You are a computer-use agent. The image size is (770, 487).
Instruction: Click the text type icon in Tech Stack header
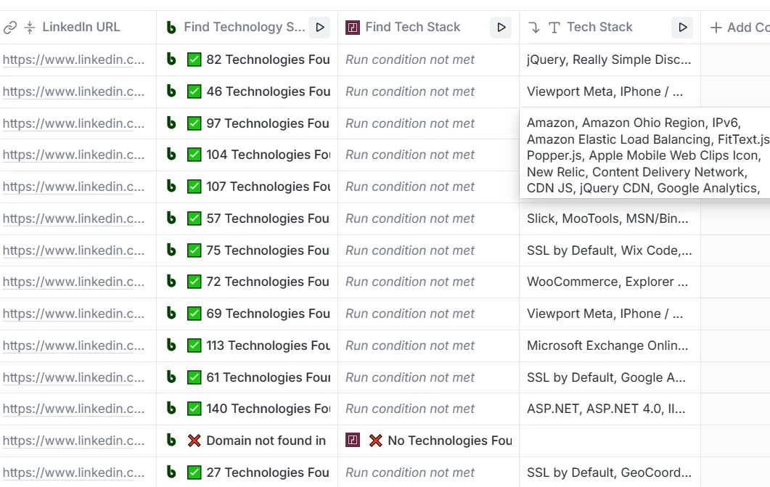pos(554,28)
